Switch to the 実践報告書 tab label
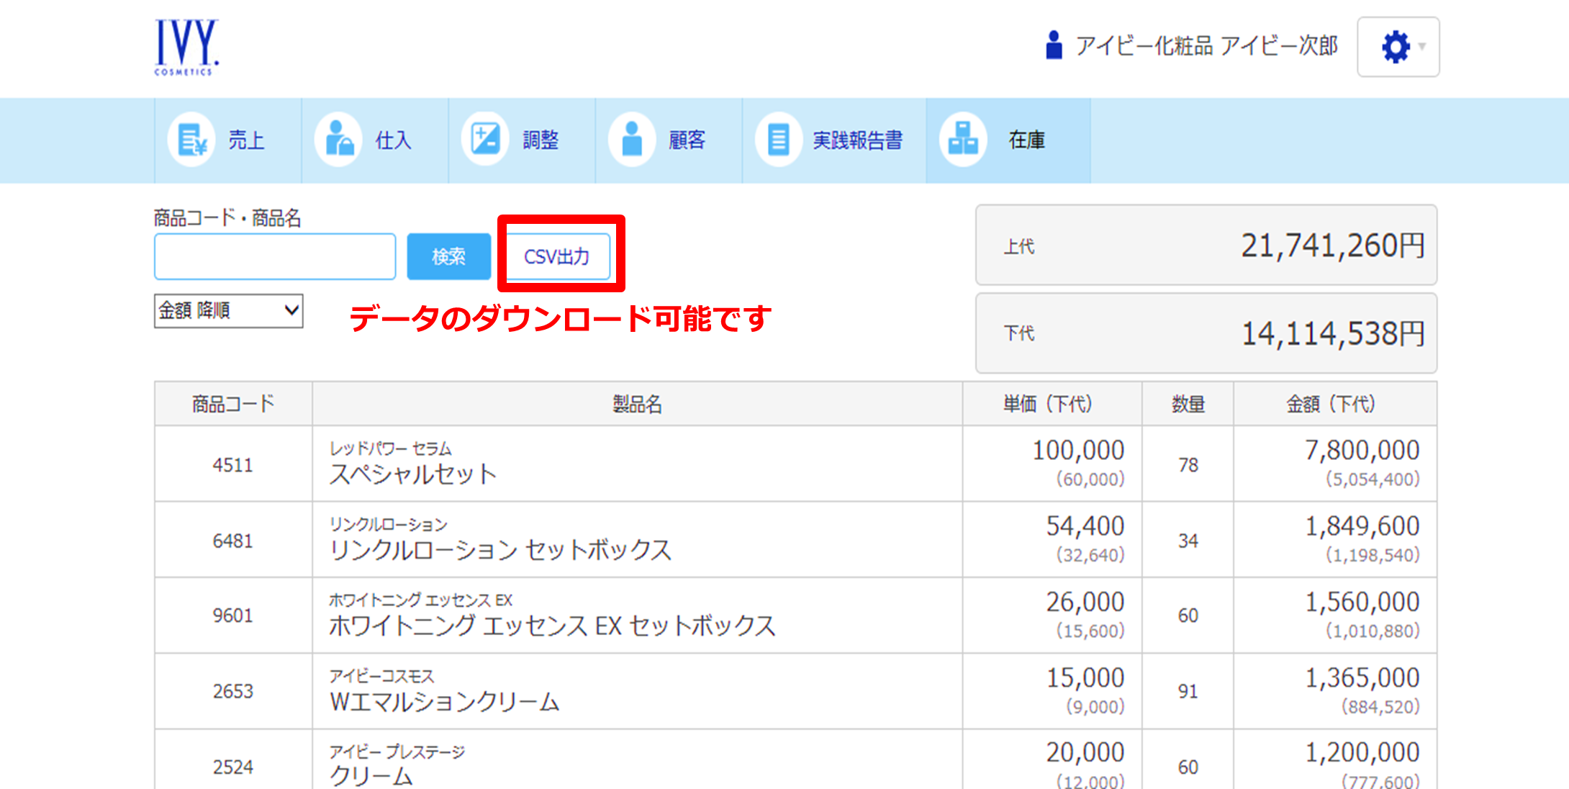Image resolution: width=1569 pixels, height=789 pixels. 857,140
